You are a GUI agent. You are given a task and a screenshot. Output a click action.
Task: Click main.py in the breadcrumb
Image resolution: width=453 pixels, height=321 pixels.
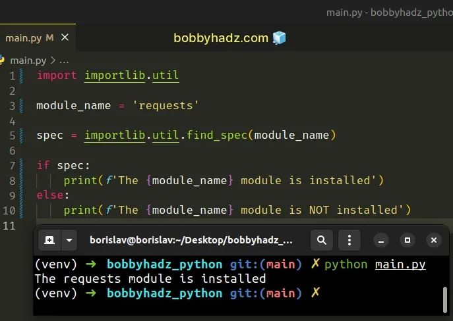pyautogui.click(x=28, y=61)
